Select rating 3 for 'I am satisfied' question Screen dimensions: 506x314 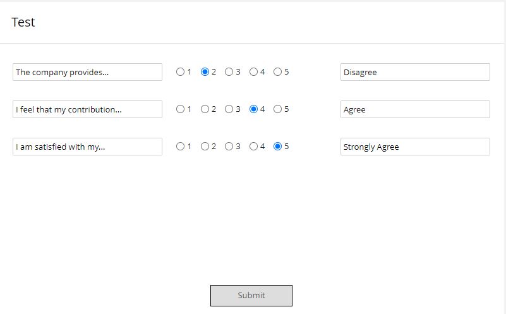tap(229, 147)
